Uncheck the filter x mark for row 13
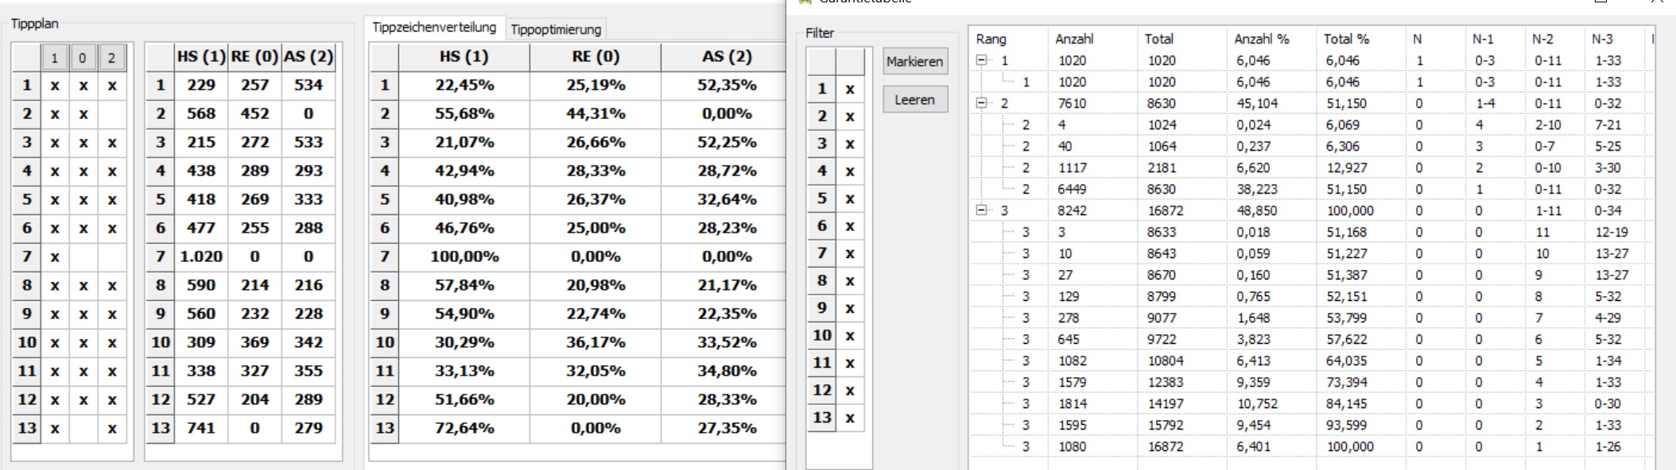The width and height of the screenshot is (1676, 470). tap(850, 418)
